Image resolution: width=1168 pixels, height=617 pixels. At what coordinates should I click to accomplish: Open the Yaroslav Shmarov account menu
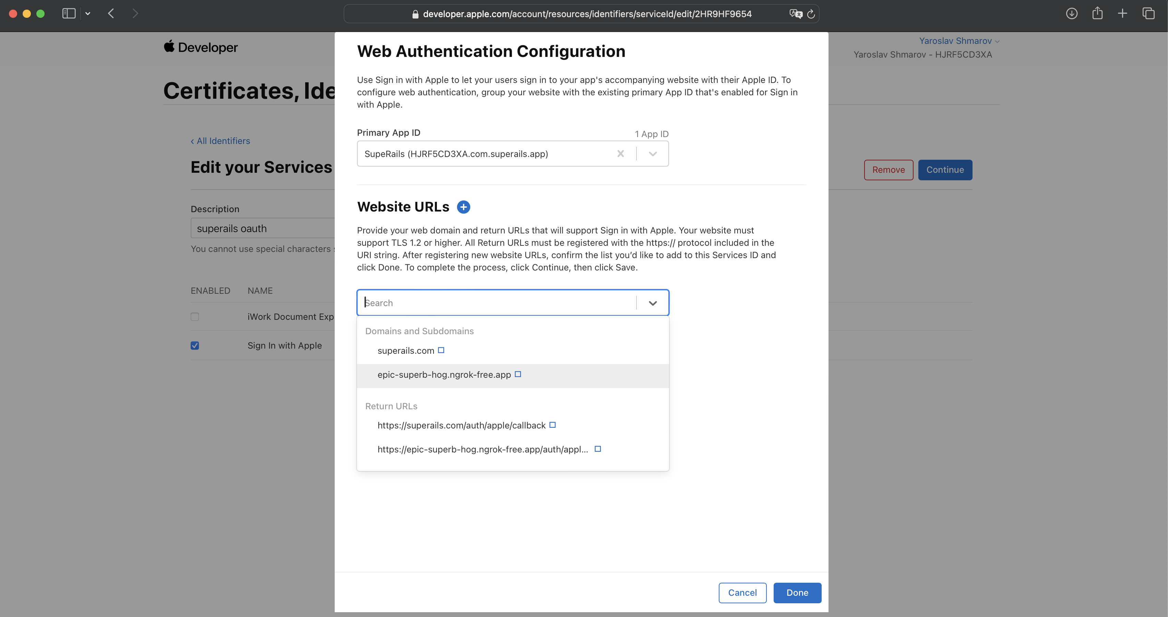(x=959, y=41)
